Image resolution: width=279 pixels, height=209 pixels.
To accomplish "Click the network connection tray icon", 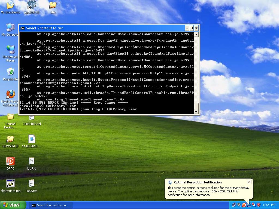I will click(234, 205).
